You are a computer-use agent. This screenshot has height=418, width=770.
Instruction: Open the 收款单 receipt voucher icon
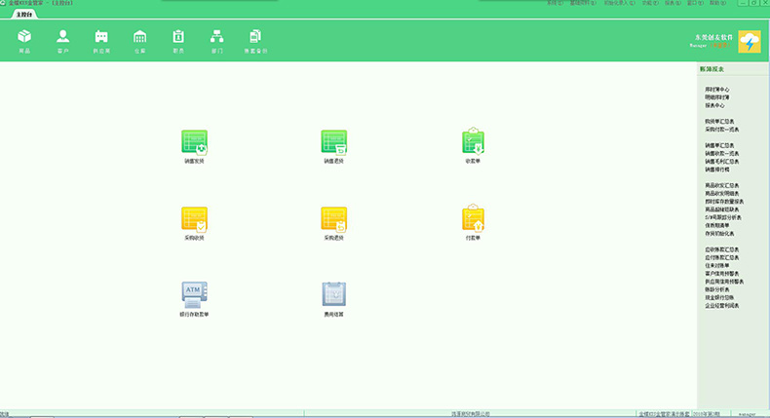click(474, 142)
